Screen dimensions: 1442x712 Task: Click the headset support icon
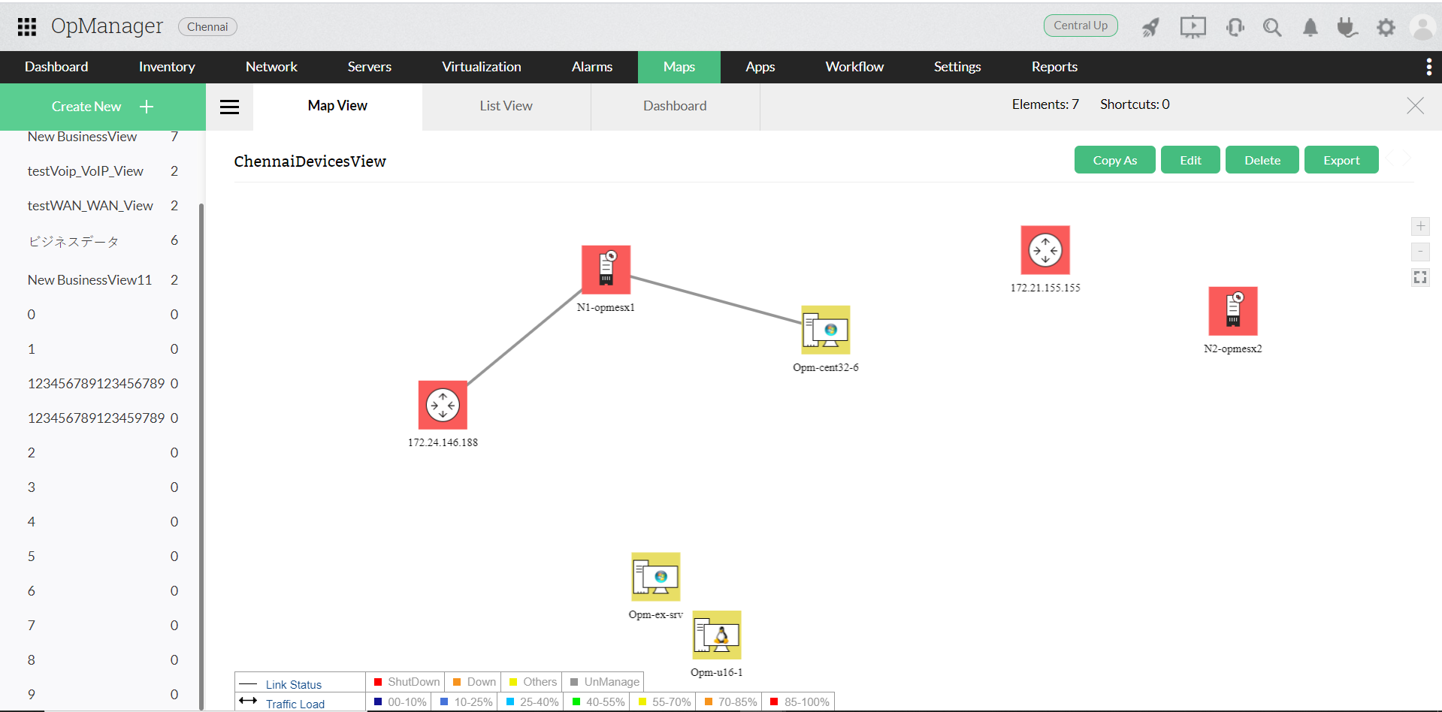[1235, 28]
